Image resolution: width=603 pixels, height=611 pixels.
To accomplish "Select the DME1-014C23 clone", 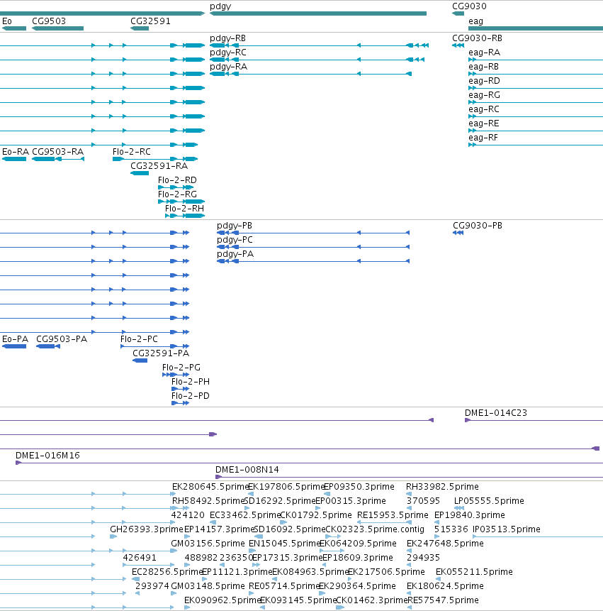I will point(534,420).
